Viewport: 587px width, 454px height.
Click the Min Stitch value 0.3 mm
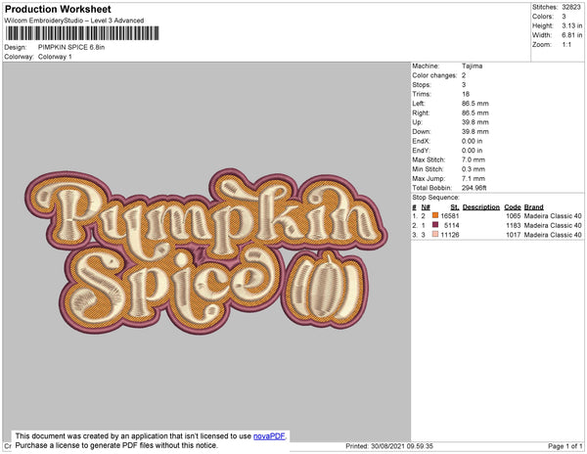tap(474, 169)
